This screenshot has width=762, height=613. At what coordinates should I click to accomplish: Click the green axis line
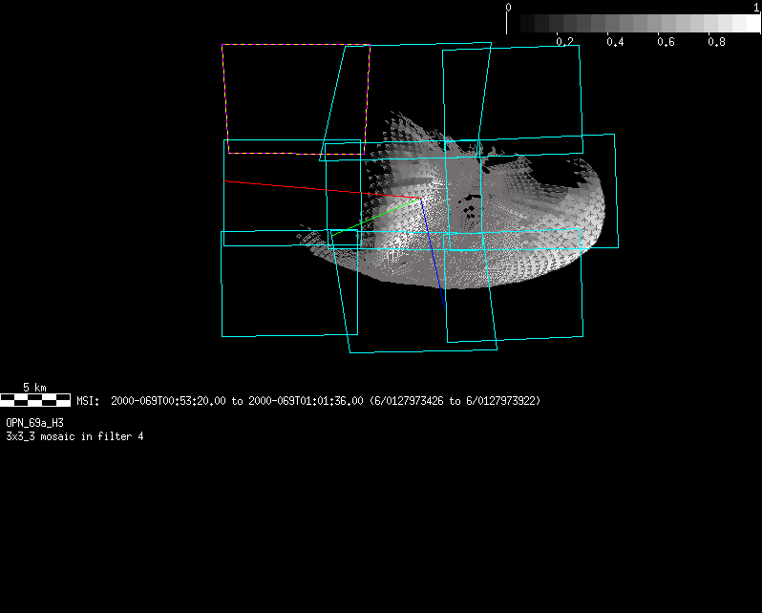pos(377,216)
